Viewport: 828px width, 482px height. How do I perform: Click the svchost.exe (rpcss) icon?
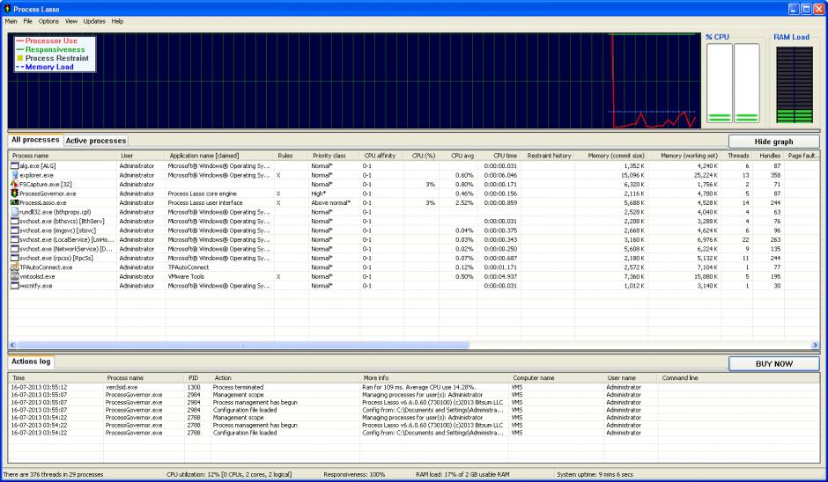coord(15,258)
